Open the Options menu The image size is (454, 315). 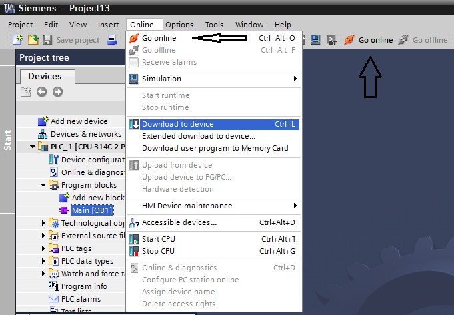179,25
